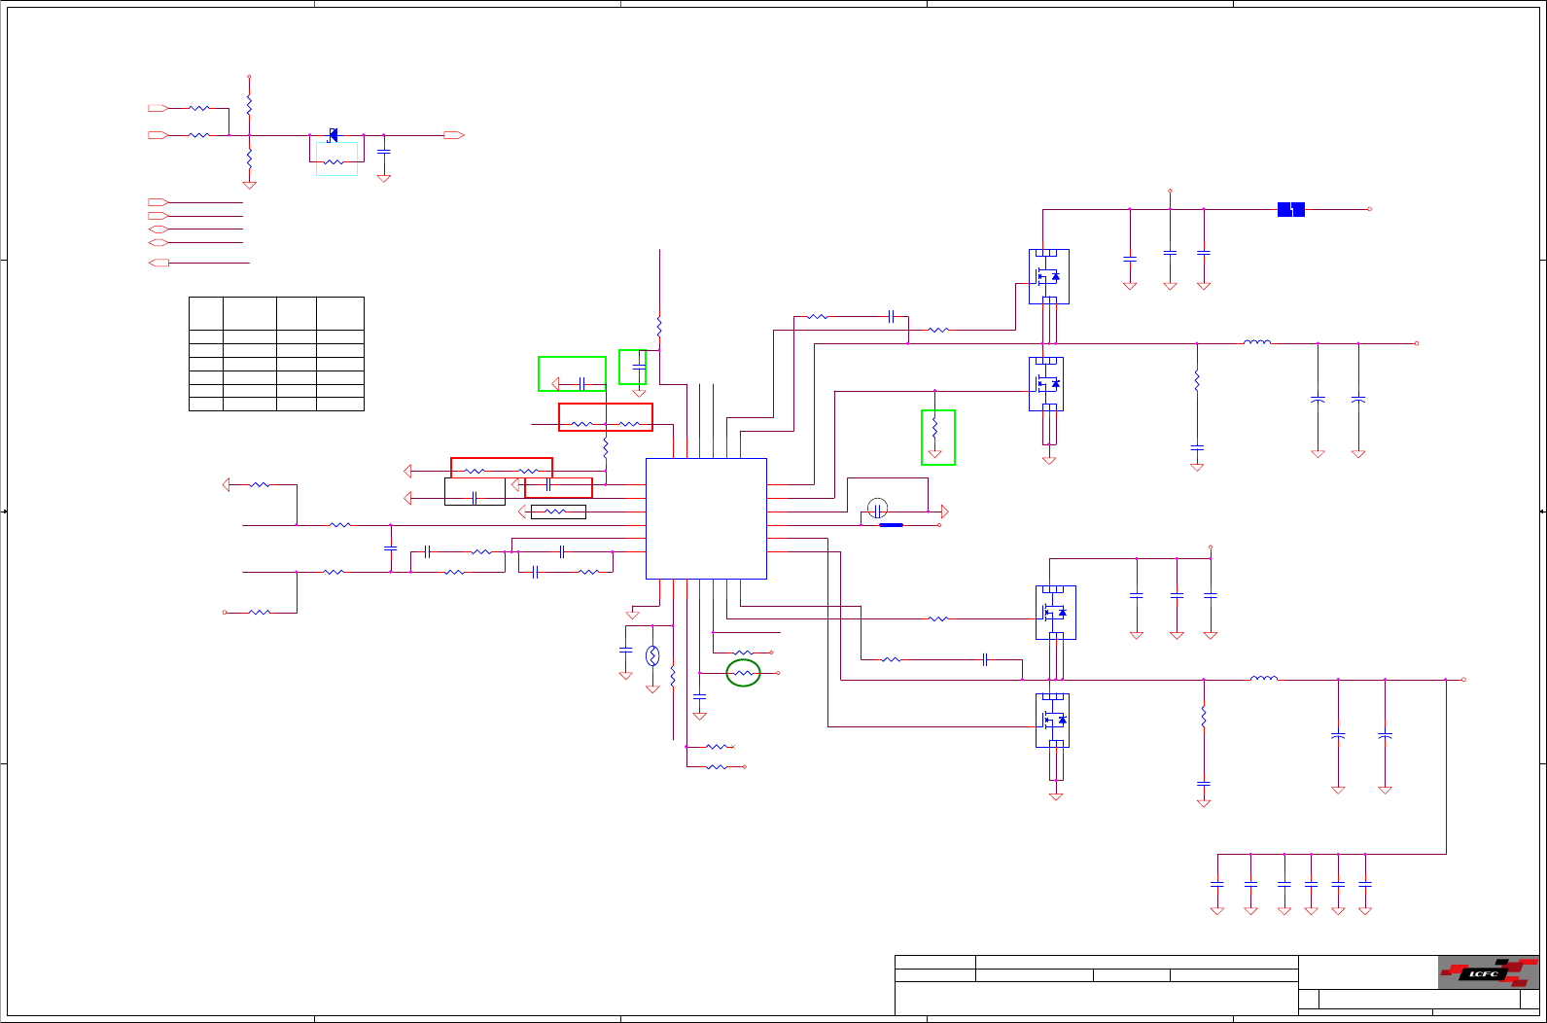
Task: Click the pin table left of the circuit
Action: [x=276, y=354]
